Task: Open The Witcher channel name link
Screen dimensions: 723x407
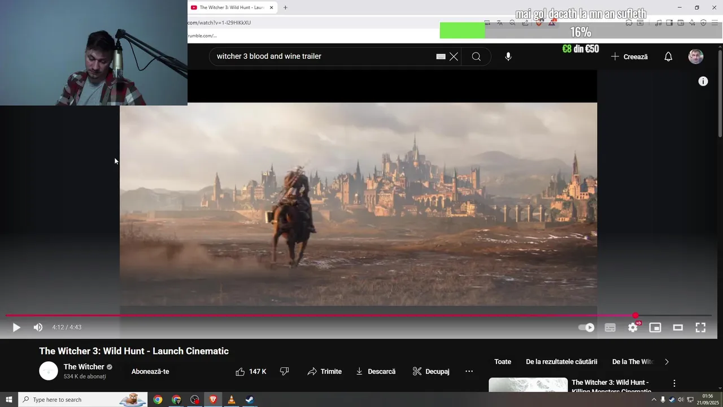Action: [x=84, y=367]
